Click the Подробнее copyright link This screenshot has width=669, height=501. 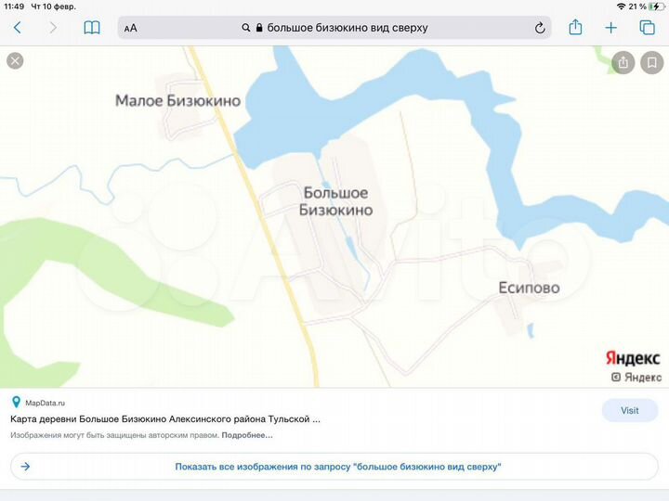247,435
